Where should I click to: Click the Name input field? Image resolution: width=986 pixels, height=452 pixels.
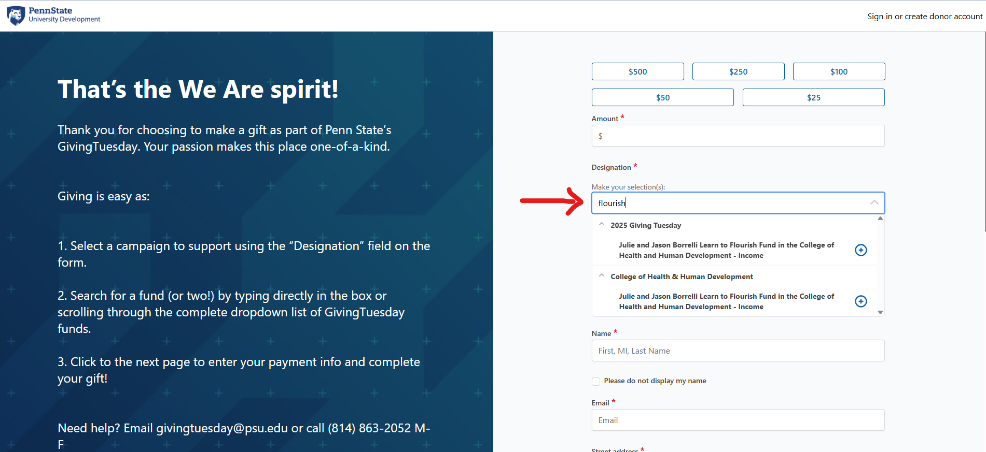(x=738, y=351)
